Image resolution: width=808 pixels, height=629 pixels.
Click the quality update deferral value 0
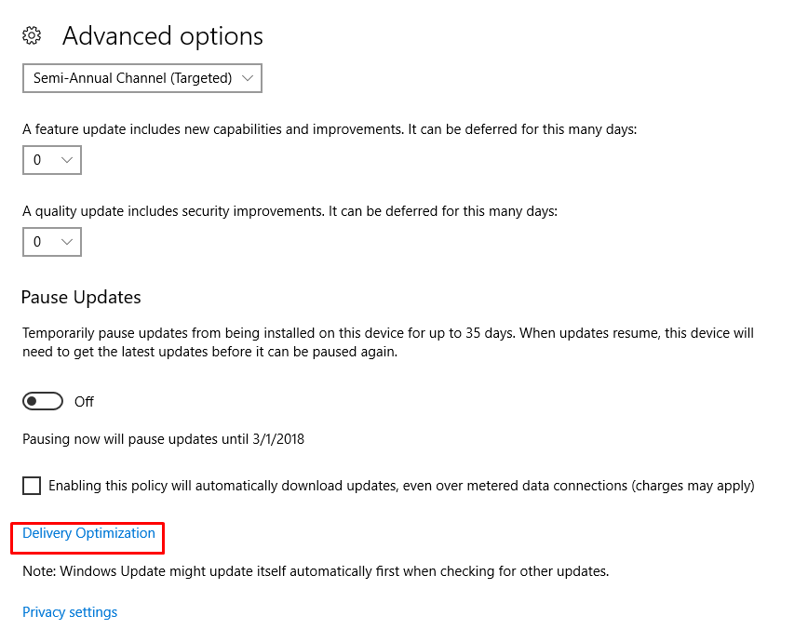coord(37,242)
